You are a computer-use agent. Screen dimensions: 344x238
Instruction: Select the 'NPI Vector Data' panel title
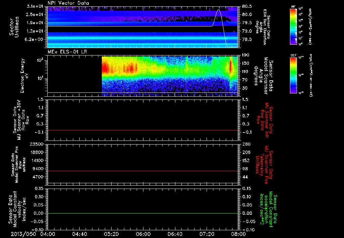point(68,3)
